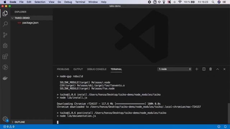Split the terminal panel
The width and height of the screenshot is (230, 129).
tap(204, 69)
